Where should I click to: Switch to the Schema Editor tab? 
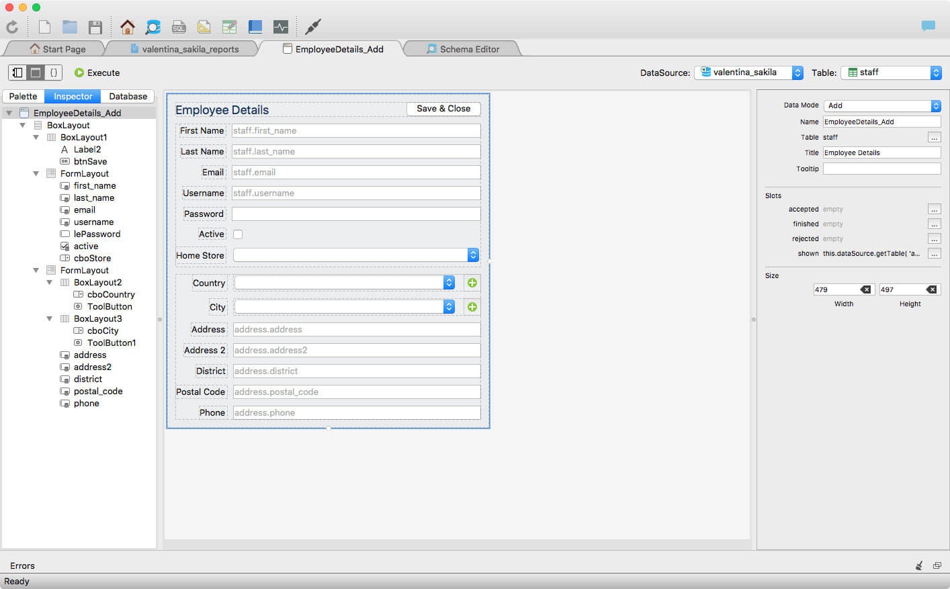[x=463, y=49]
